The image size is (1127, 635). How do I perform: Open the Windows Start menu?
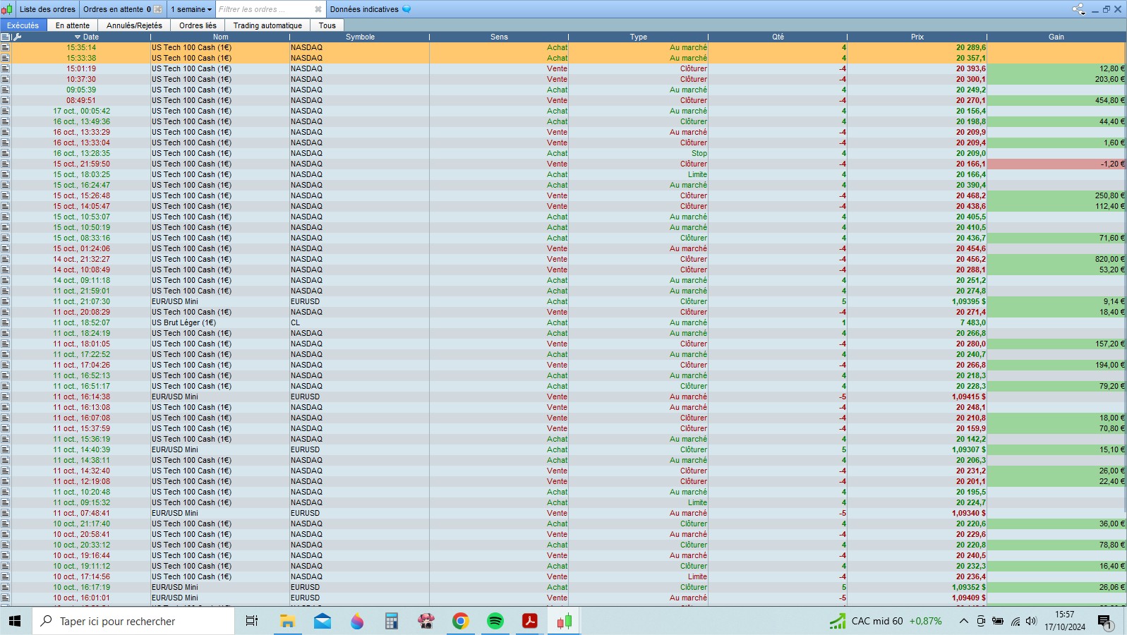(x=15, y=621)
